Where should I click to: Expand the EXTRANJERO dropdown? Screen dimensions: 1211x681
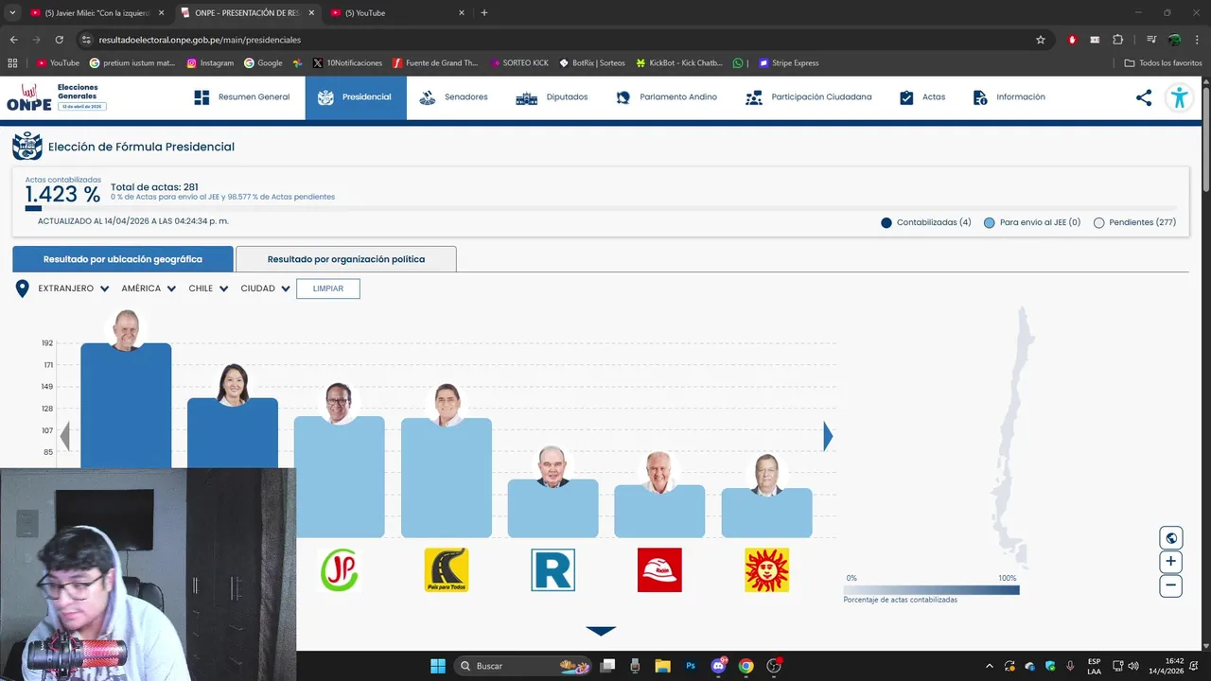point(74,288)
